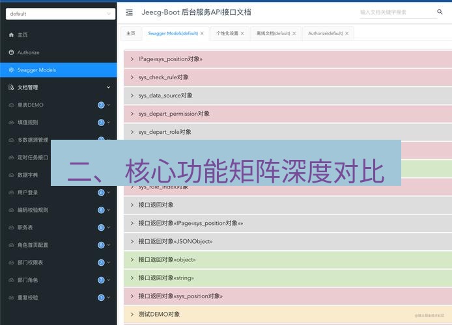452x325 pixels.
Task: Click the cloud icon beside 部门角色
Action: 11,280
